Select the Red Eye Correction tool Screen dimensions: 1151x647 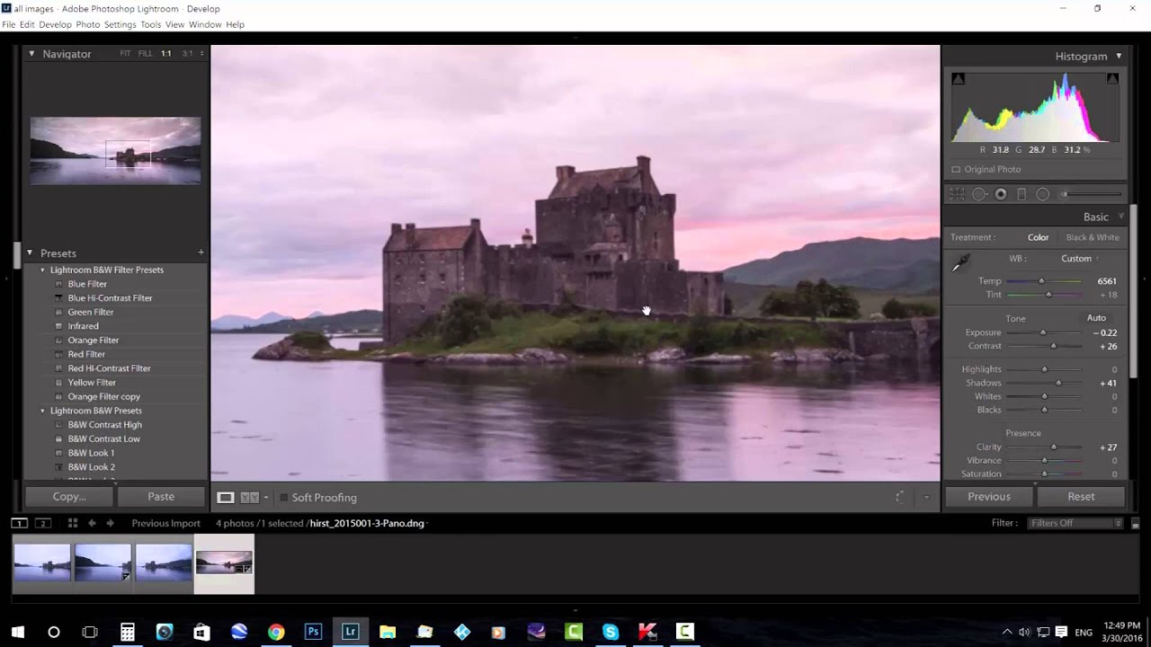coord(1001,194)
